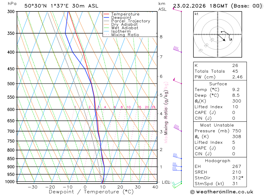Click the date header 23.02.2026 18GMT
This screenshot has height=195, width=266.
[200, 6]
